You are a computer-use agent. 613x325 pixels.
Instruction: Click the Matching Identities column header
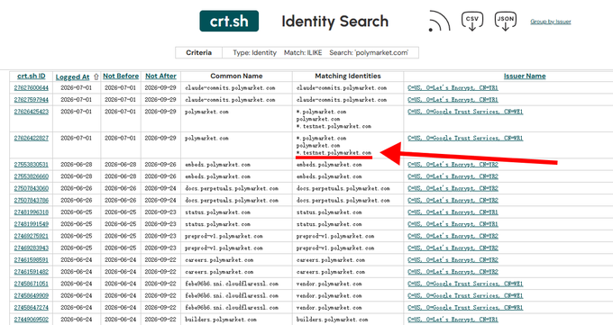coord(348,77)
